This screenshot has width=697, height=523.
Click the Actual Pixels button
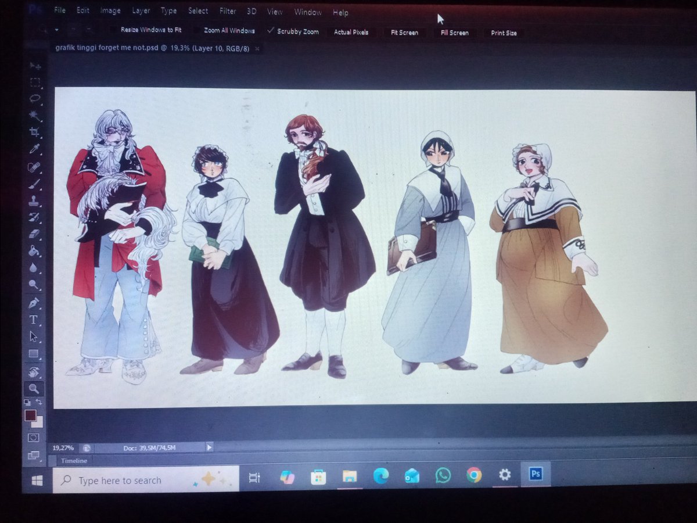(351, 32)
